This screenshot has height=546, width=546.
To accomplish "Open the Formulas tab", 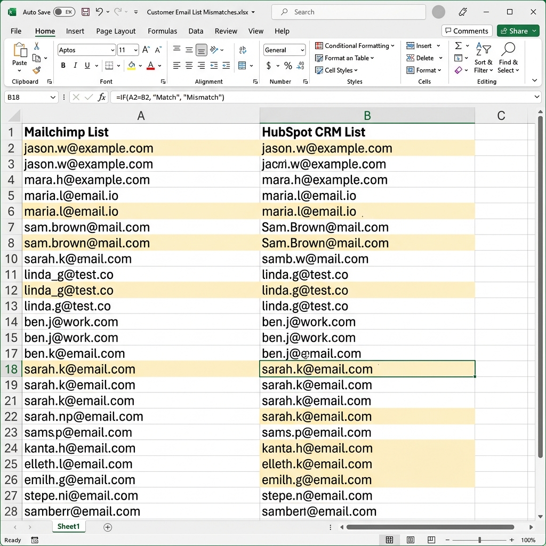I will [x=162, y=31].
